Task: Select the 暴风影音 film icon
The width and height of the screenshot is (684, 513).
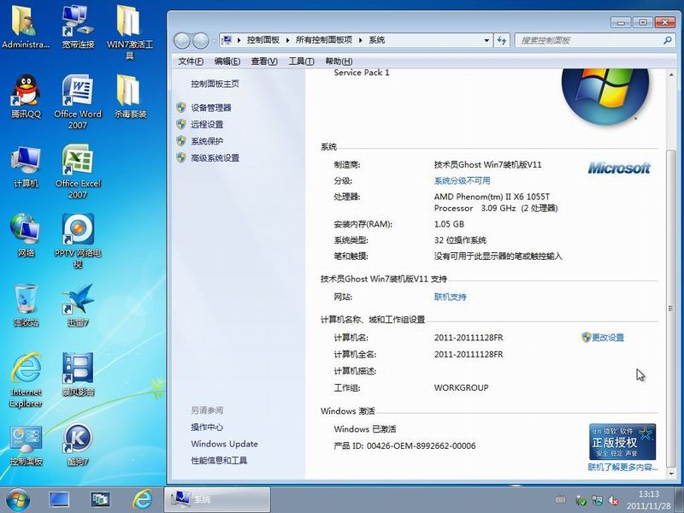Action: (78, 374)
